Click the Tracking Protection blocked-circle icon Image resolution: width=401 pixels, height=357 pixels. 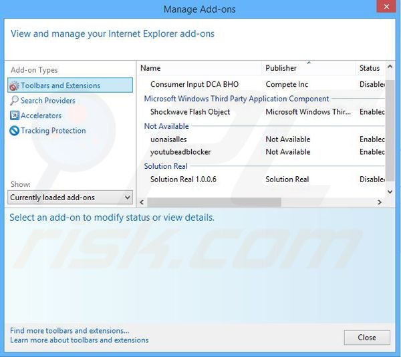(14, 131)
